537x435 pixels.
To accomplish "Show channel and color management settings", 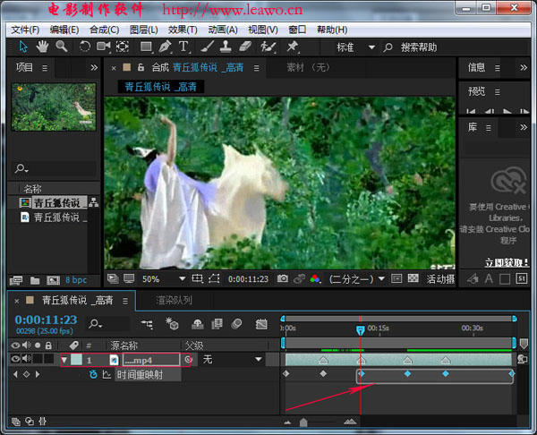I will click(314, 279).
